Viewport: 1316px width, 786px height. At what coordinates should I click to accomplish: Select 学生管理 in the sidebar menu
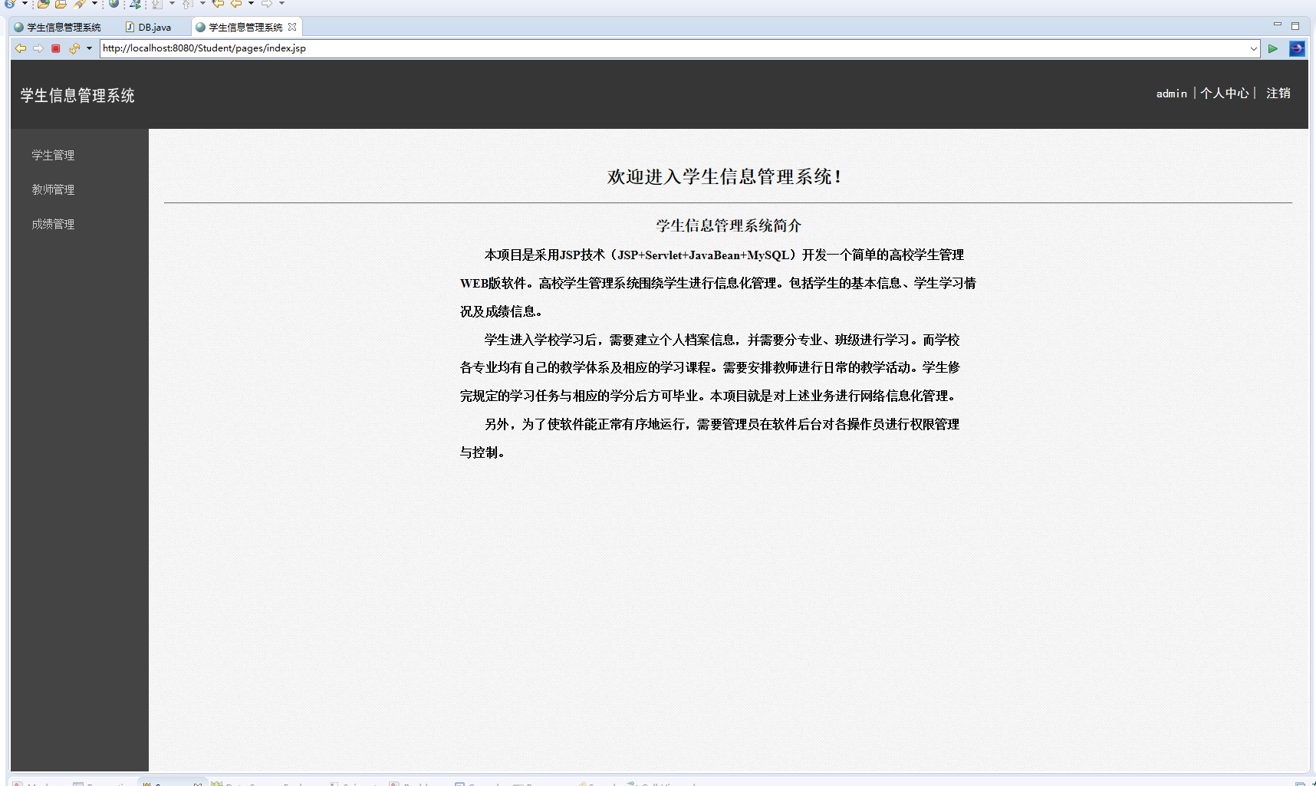coord(52,155)
